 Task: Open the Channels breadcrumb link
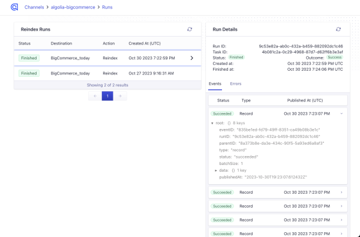point(34,7)
